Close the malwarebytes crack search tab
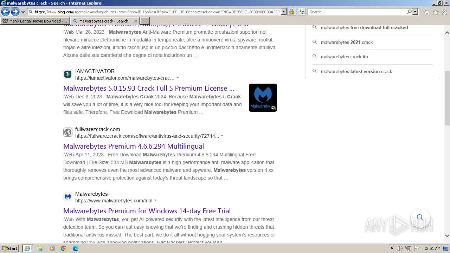The image size is (450, 253). click(x=136, y=21)
